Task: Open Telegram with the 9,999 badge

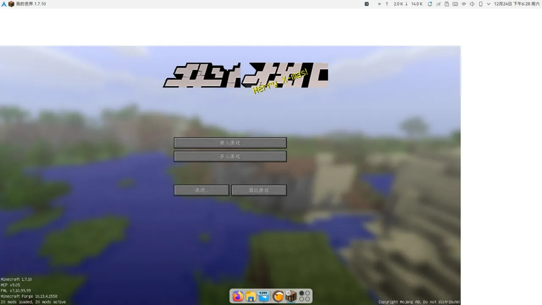Action: tap(264, 296)
